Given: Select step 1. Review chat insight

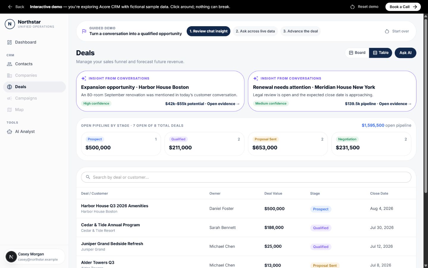Looking at the screenshot, I should click(208, 31).
